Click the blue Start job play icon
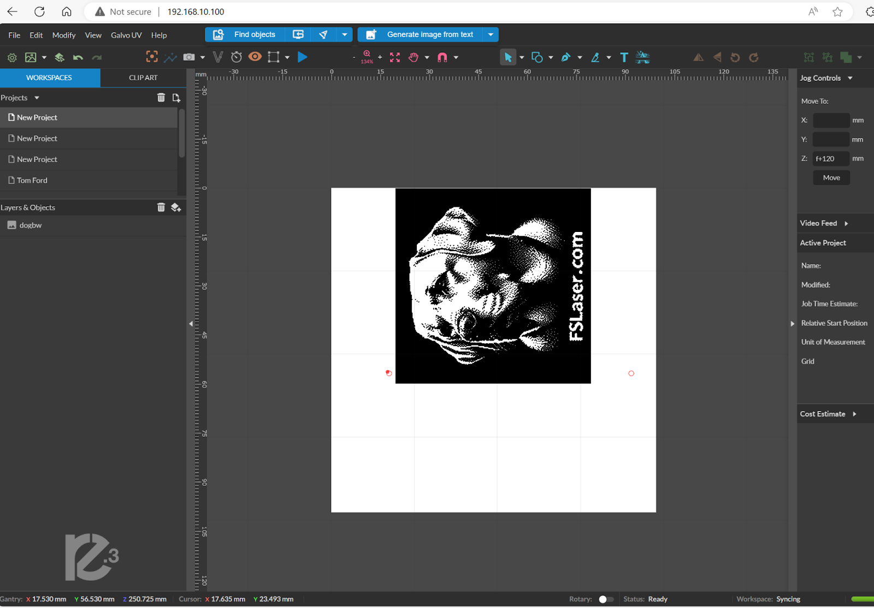The height and width of the screenshot is (608, 874). point(302,57)
